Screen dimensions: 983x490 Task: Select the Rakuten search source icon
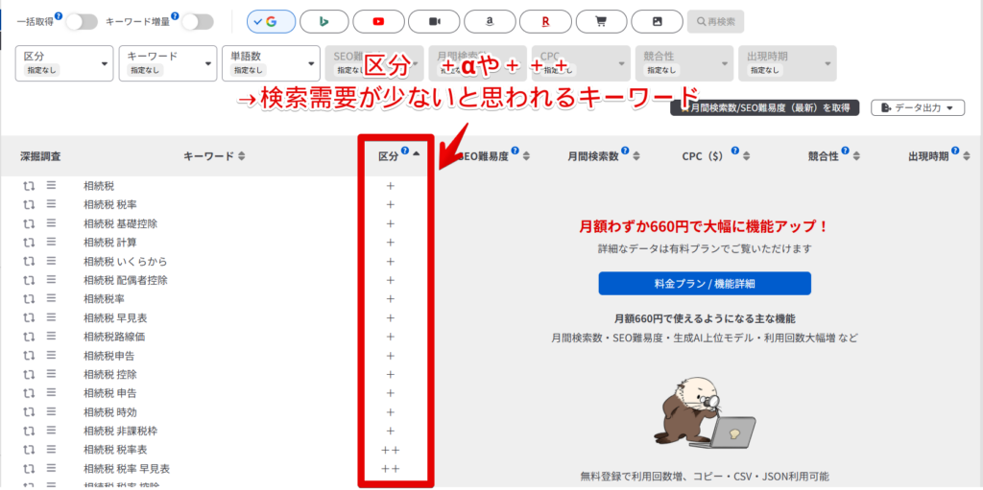[x=545, y=21]
